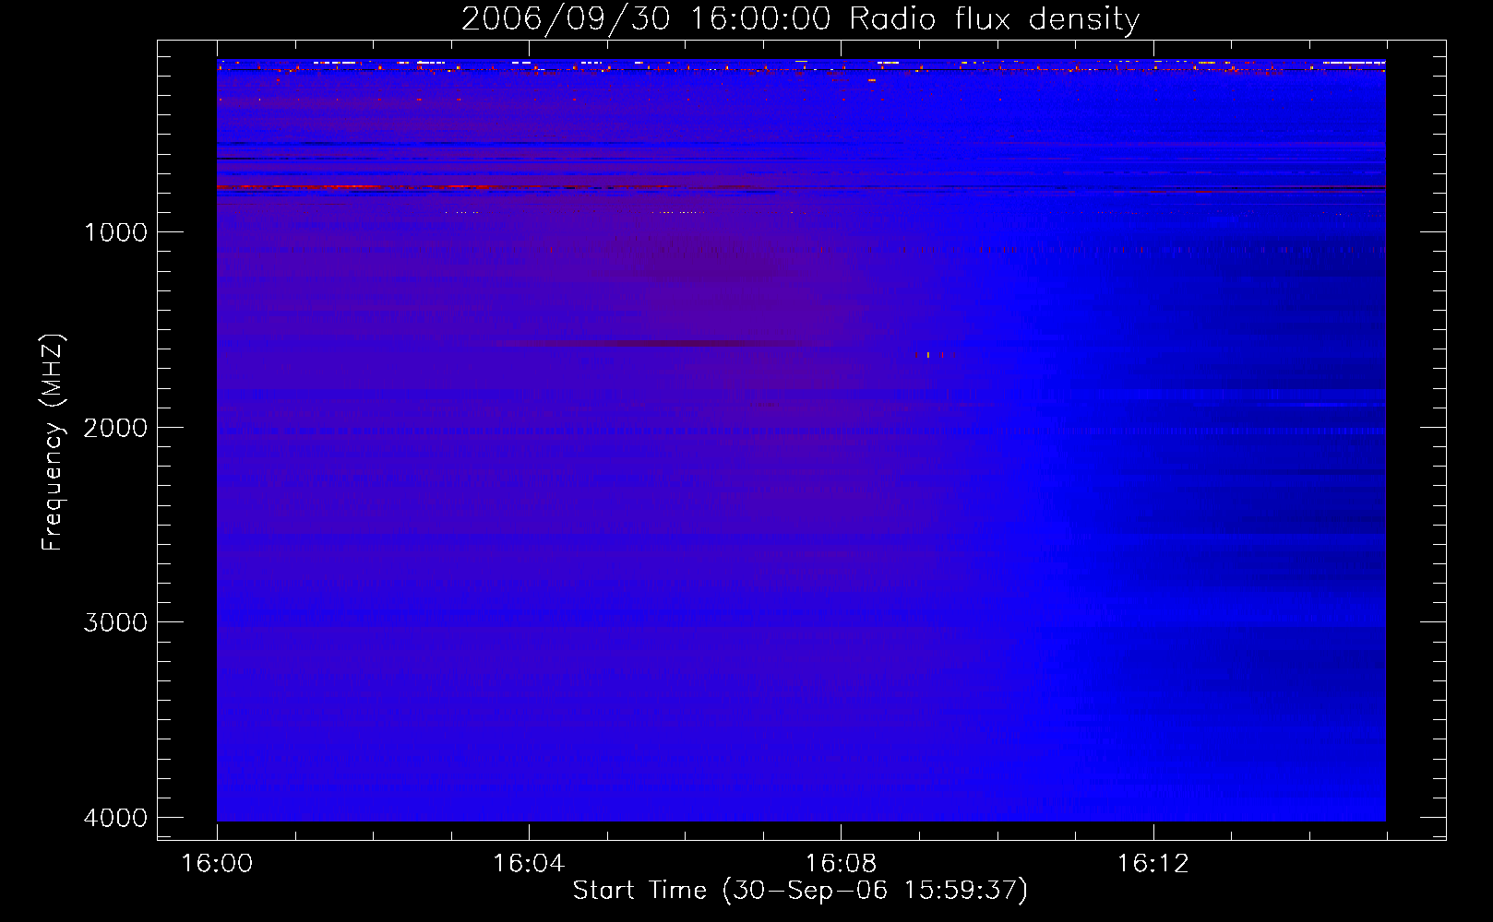Viewport: 1493px width, 922px height.
Task: Click the "16:08" time tick label
Action: pos(840,864)
